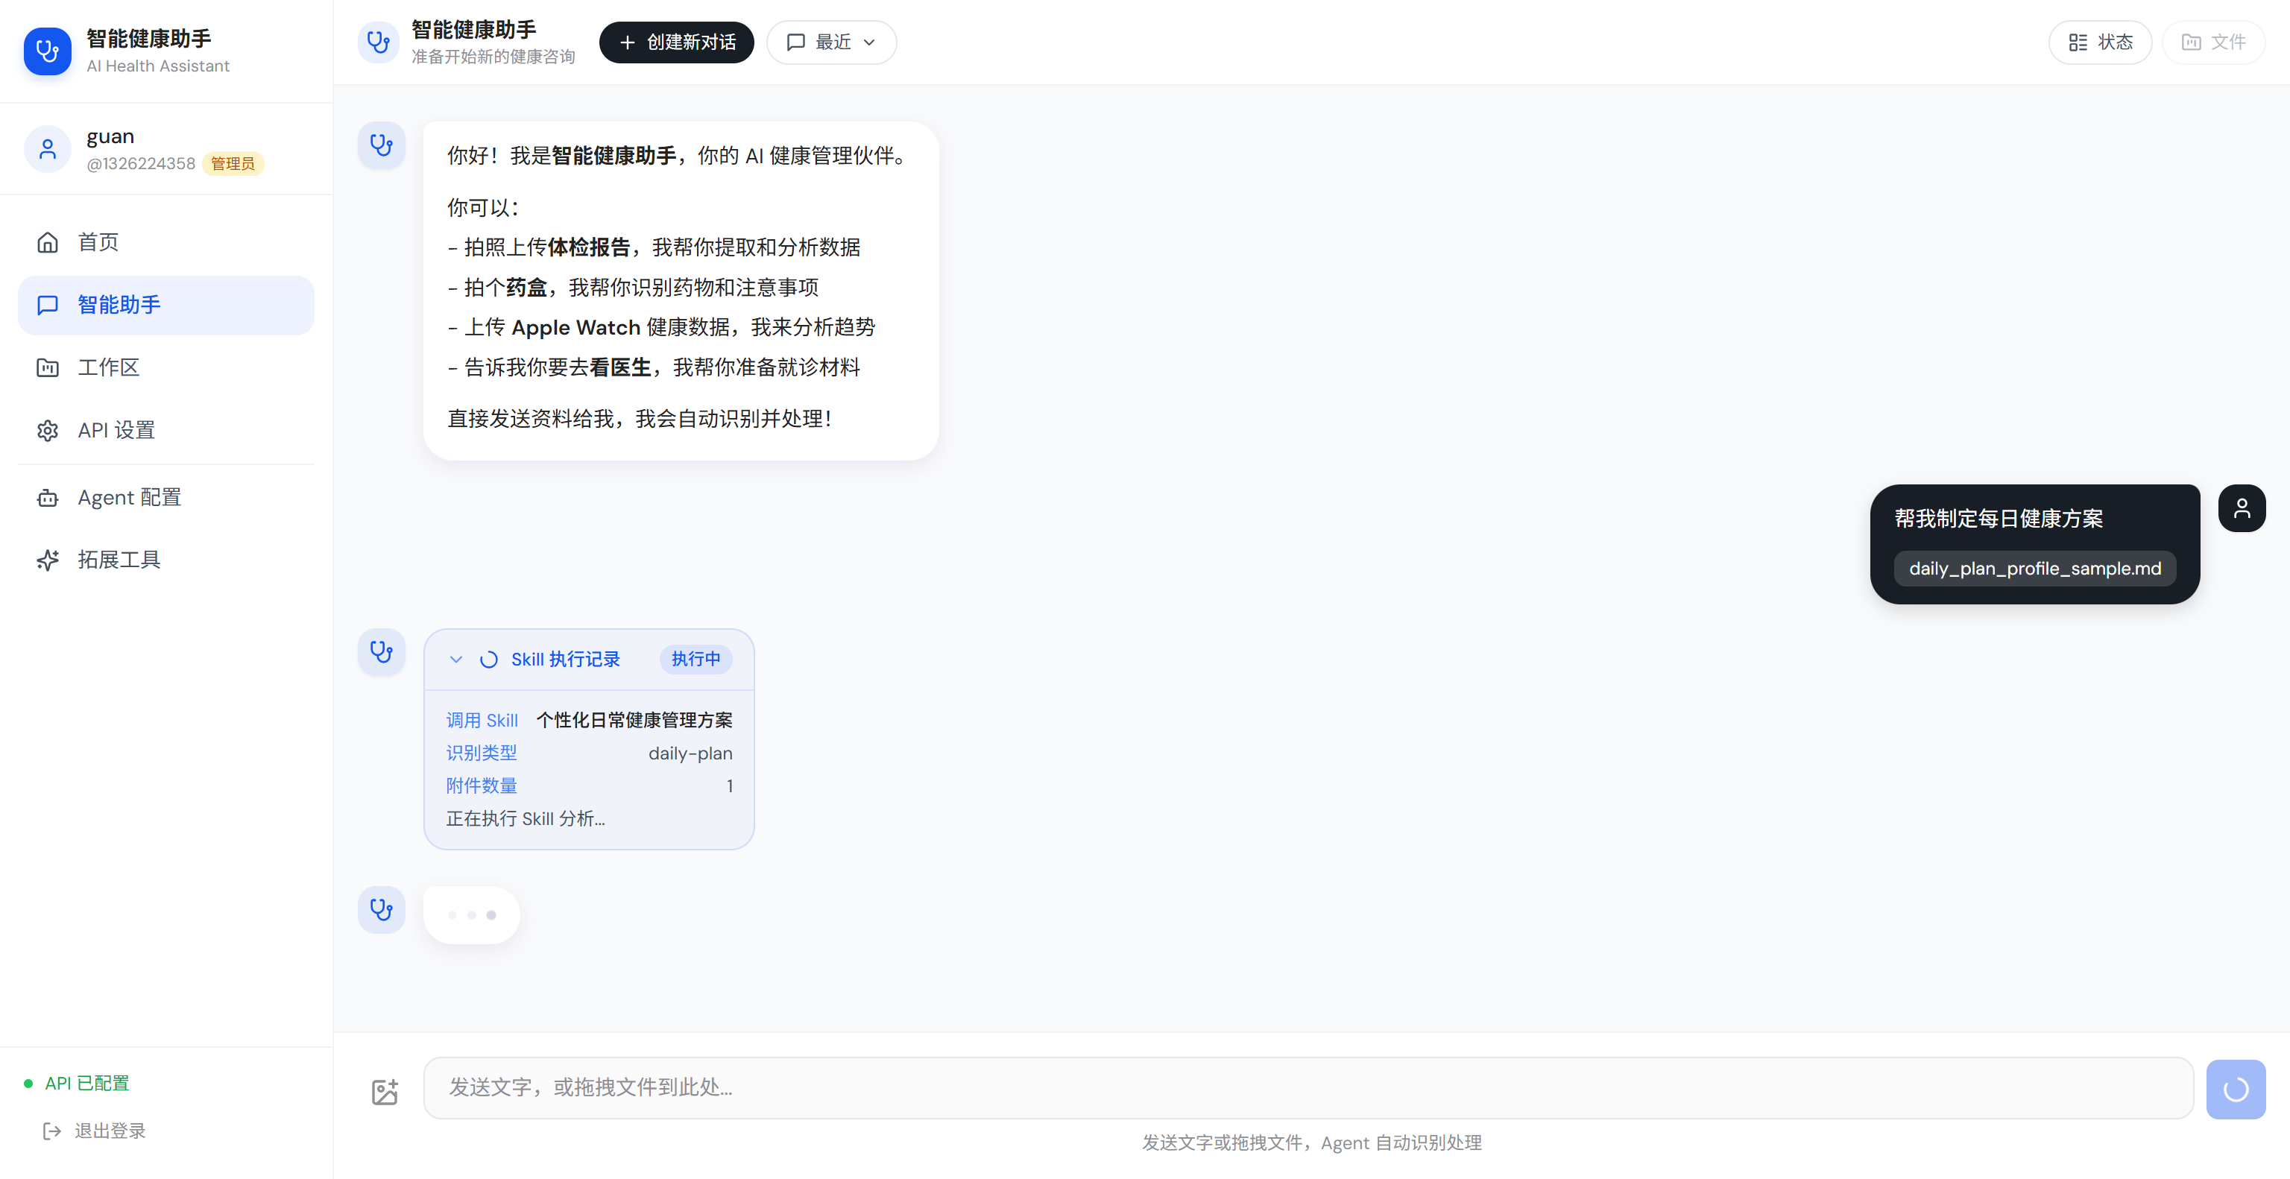Click the message input field
Image resolution: width=2290 pixels, height=1179 pixels.
1308,1088
